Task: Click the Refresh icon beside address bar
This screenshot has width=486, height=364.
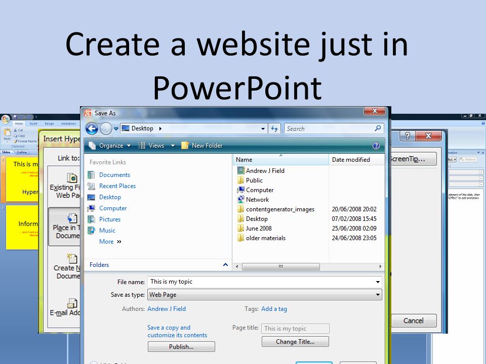Action: 274,128
